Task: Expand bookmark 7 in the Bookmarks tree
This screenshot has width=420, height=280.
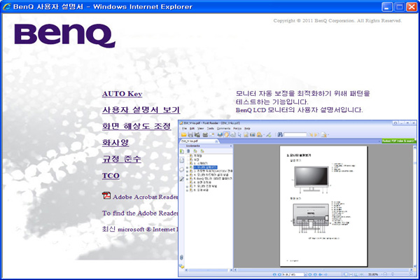Action: pyautogui.click(x=187, y=186)
